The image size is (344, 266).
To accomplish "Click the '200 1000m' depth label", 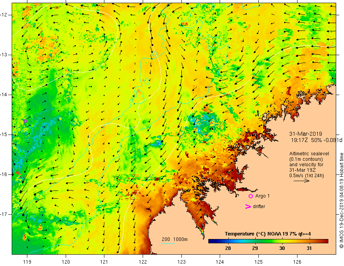I will [x=175, y=239].
